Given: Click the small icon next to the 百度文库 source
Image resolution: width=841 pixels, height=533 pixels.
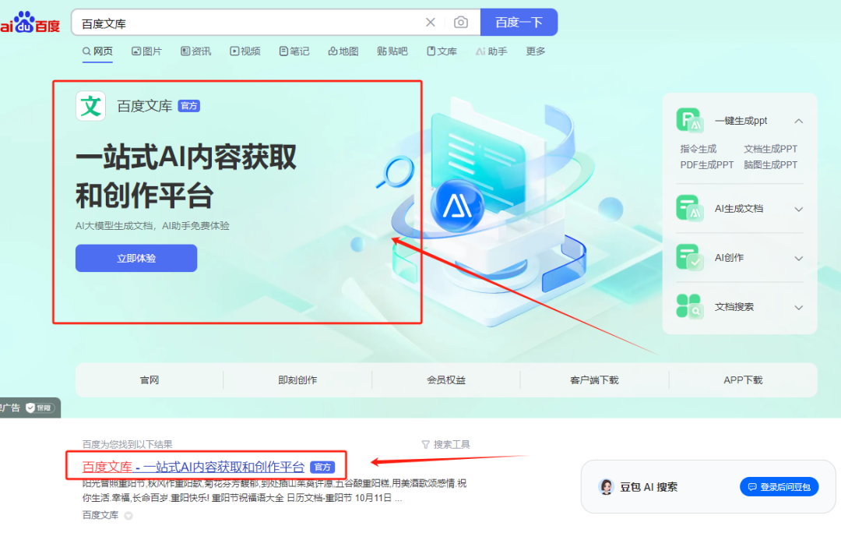Looking at the screenshot, I should pyautogui.click(x=128, y=516).
